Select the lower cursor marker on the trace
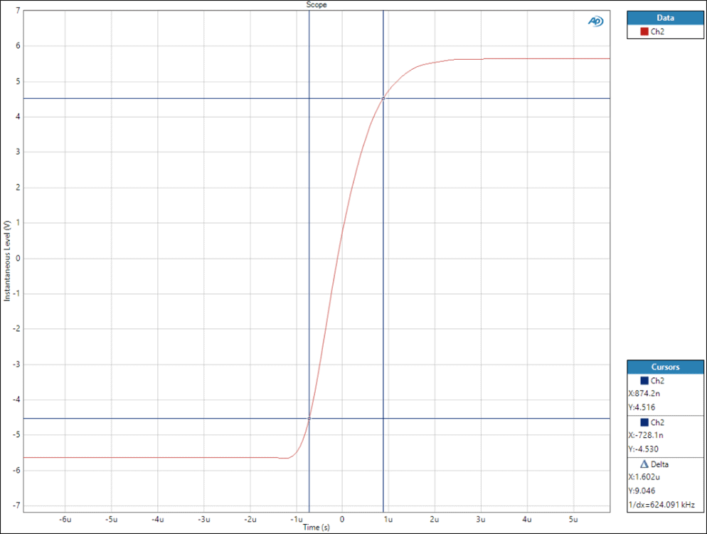The width and height of the screenshot is (707, 534). coord(309,419)
